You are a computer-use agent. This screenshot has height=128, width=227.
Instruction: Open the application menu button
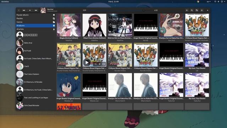coord(202,10)
